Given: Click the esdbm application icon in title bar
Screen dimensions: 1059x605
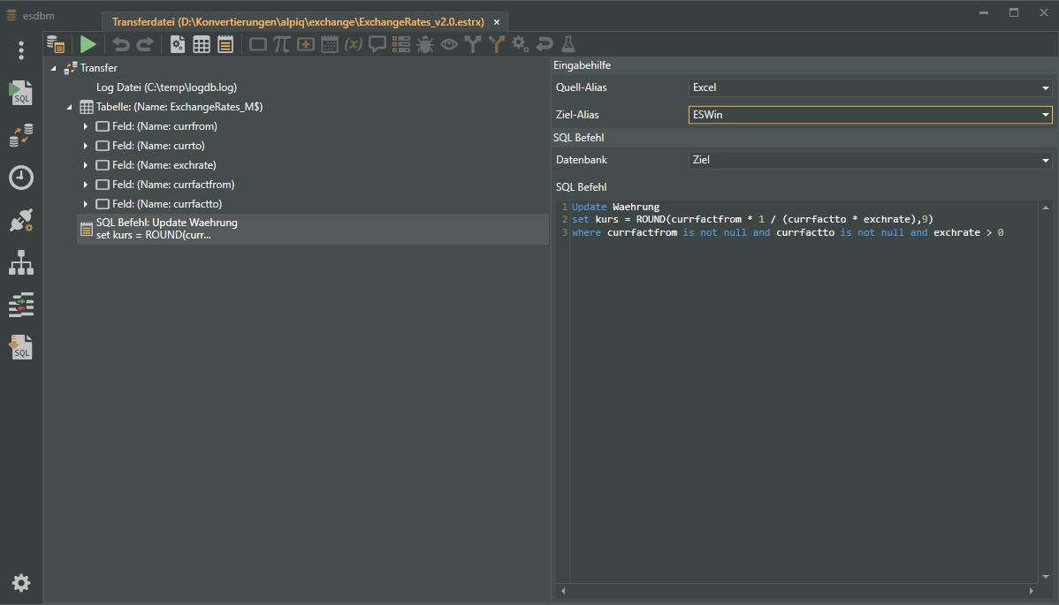Looking at the screenshot, I should tap(11, 16).
